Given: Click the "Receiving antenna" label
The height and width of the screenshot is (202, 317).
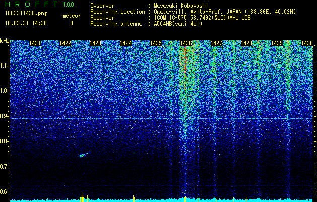Looking at the screenshot, I should click(x=116, y=24).
